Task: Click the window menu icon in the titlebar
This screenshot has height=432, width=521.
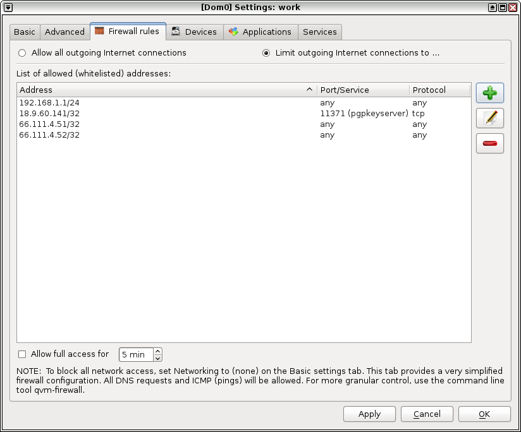Action: (x=8, y=7)
